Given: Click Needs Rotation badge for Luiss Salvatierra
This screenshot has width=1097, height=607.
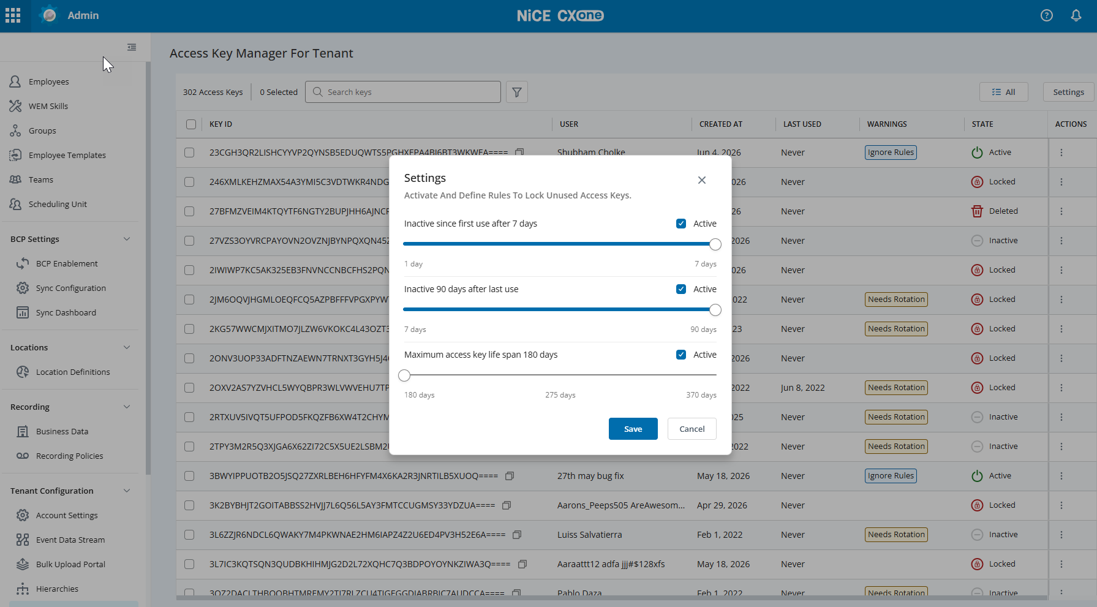Looking at the screenshot, I should click(896, 535).
